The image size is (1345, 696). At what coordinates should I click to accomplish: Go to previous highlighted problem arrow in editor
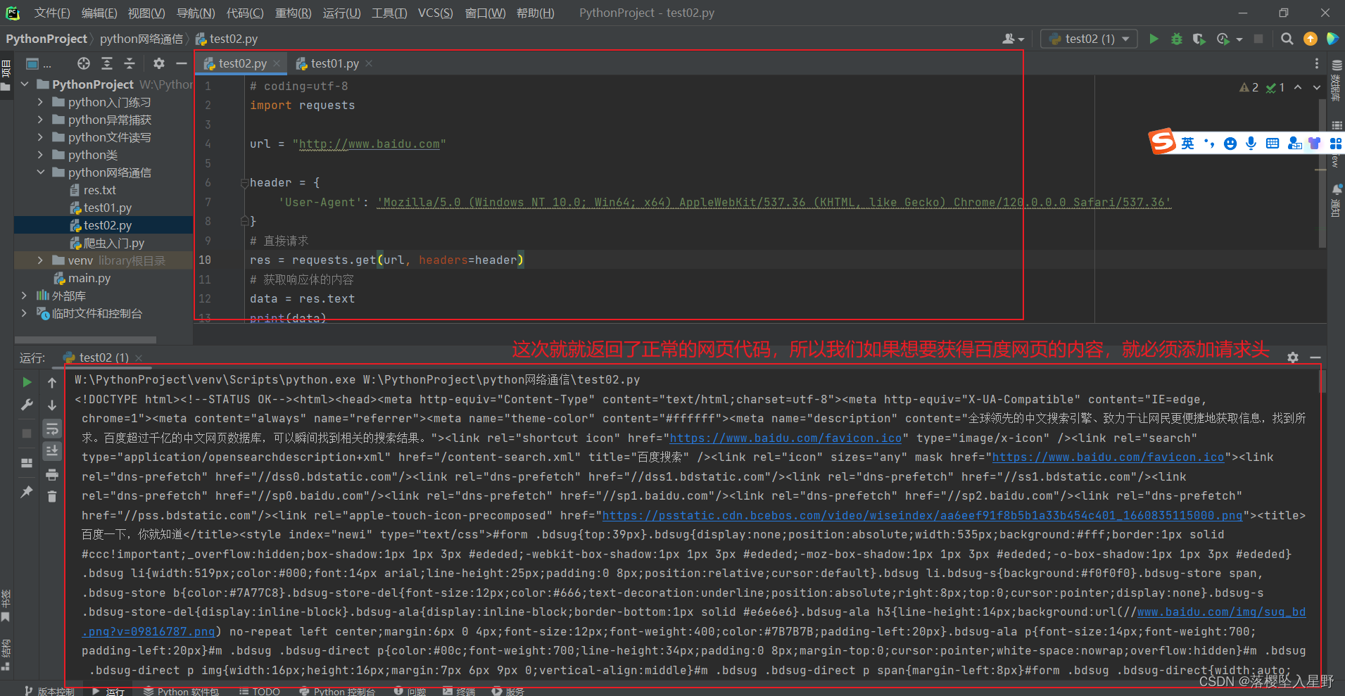(1298, 87)
